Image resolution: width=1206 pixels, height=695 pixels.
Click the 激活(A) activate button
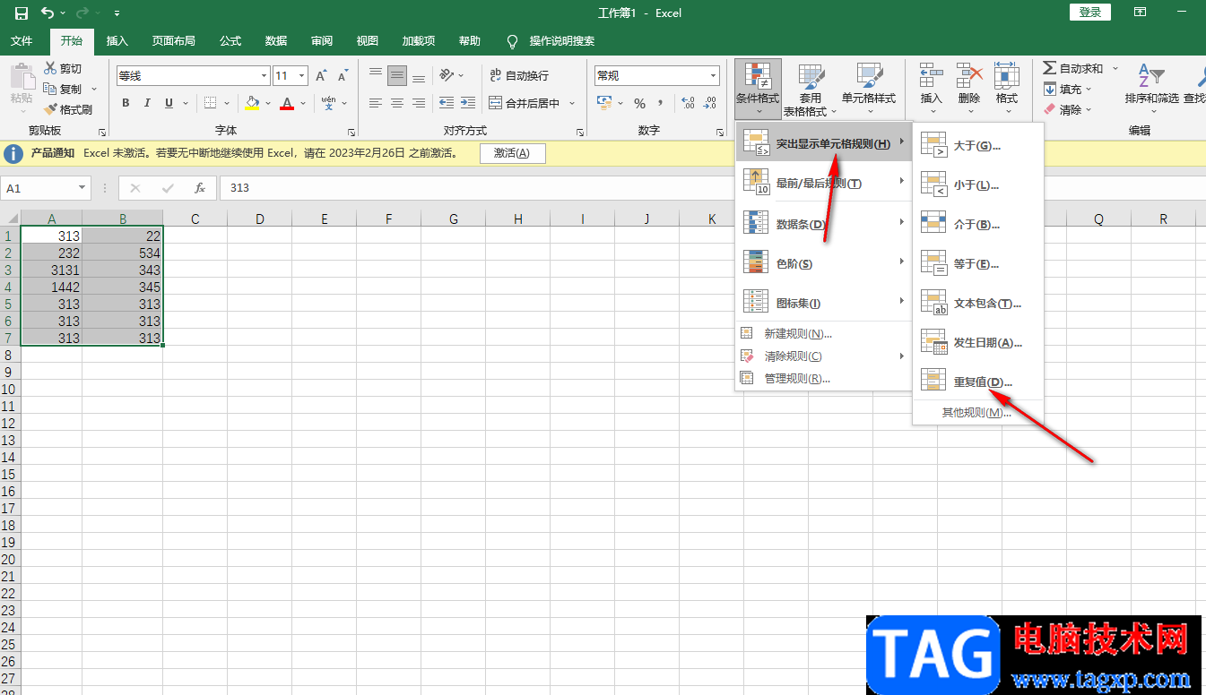point(512,153)
